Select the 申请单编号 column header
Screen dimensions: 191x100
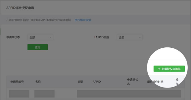pyautogui.click(x=17, y=82)
